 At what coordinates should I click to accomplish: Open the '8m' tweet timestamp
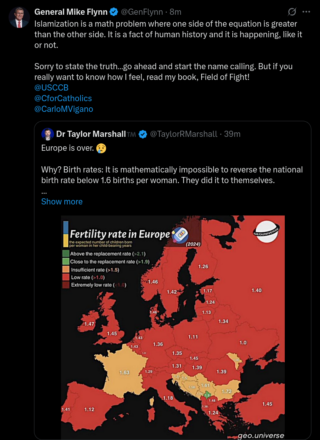(175, 12)
